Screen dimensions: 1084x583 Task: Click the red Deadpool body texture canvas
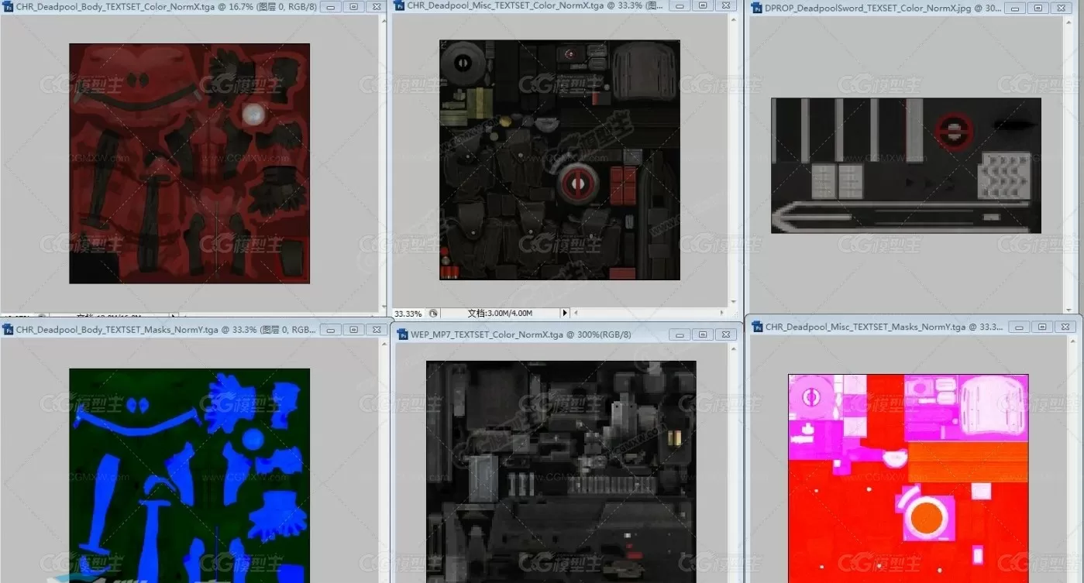tap(189, 163)
